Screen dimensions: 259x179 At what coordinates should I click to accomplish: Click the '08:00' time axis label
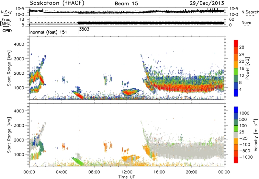(x=94, y=172)
